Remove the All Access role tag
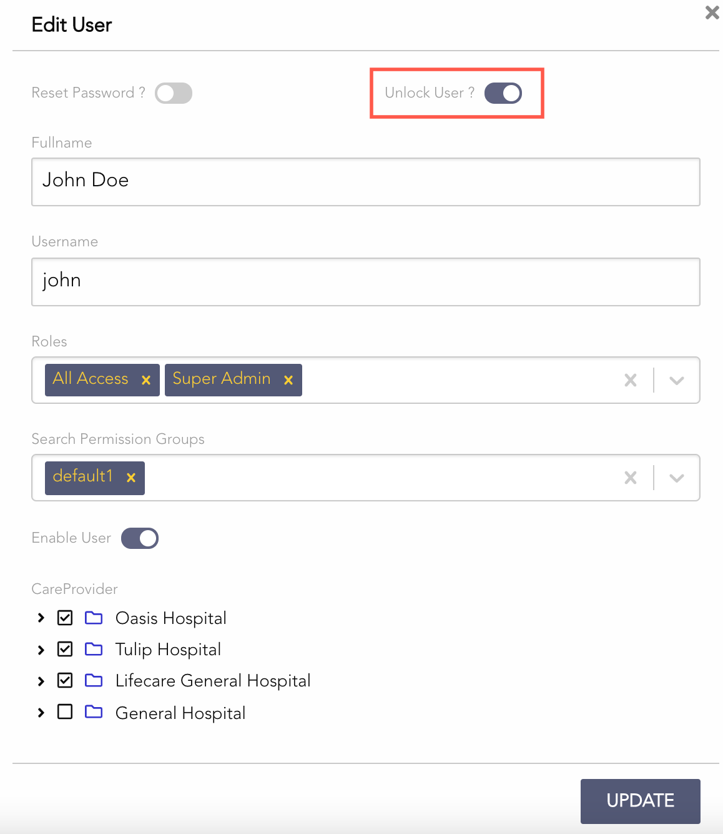The height and width of the screenshot is (834, 723). [146, 380]
